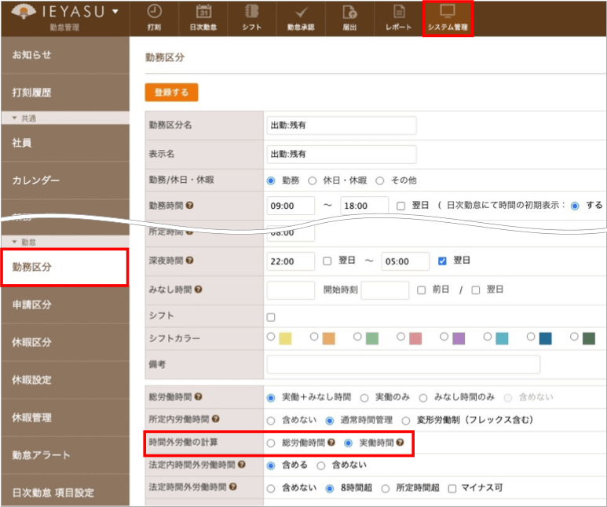607x507 pixels.
Task: Collapse the 共通 sidebar section
Action: [15, 118]
